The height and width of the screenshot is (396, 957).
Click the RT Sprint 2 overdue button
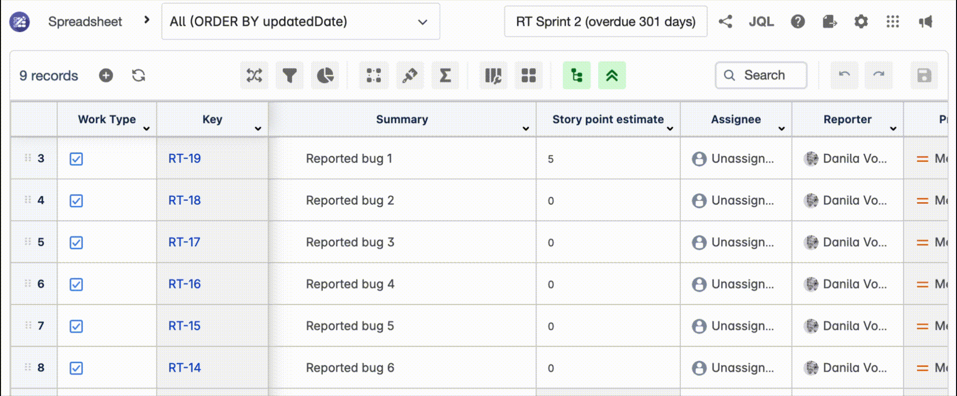click(606, 21)
